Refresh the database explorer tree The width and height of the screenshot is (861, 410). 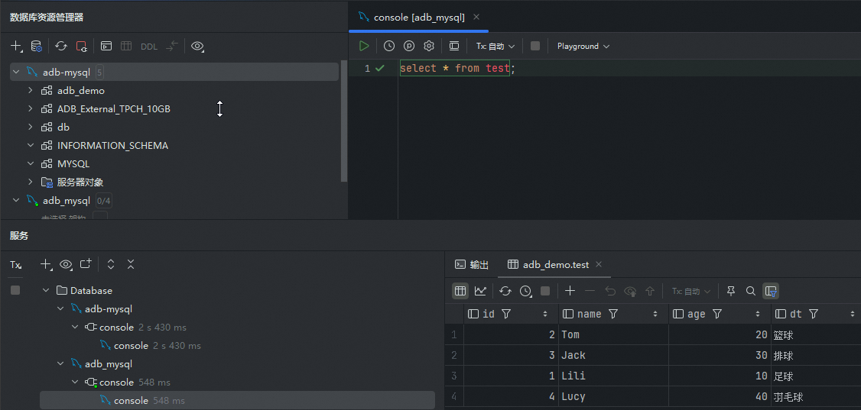click(61, 47)
